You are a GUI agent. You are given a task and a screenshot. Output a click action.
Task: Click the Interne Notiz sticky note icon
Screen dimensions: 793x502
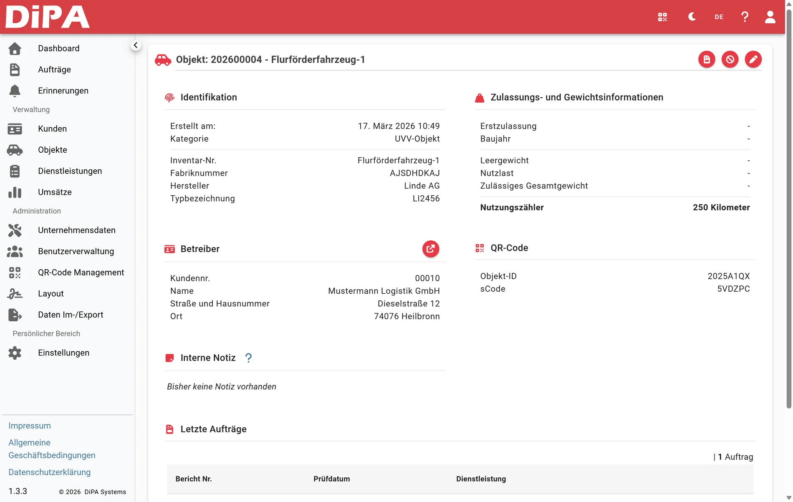point(169,358)
